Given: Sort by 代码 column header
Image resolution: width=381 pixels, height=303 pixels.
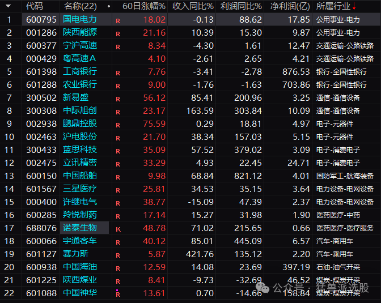Looking at the screenshot, I should pos(35,6).
